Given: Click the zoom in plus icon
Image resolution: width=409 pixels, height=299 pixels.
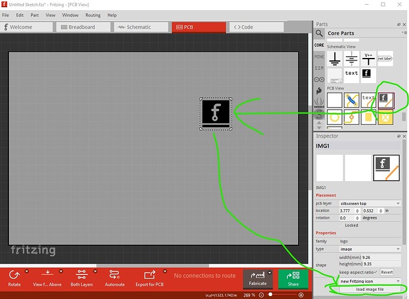Looking at the screenshot, I should pos(301,295).
